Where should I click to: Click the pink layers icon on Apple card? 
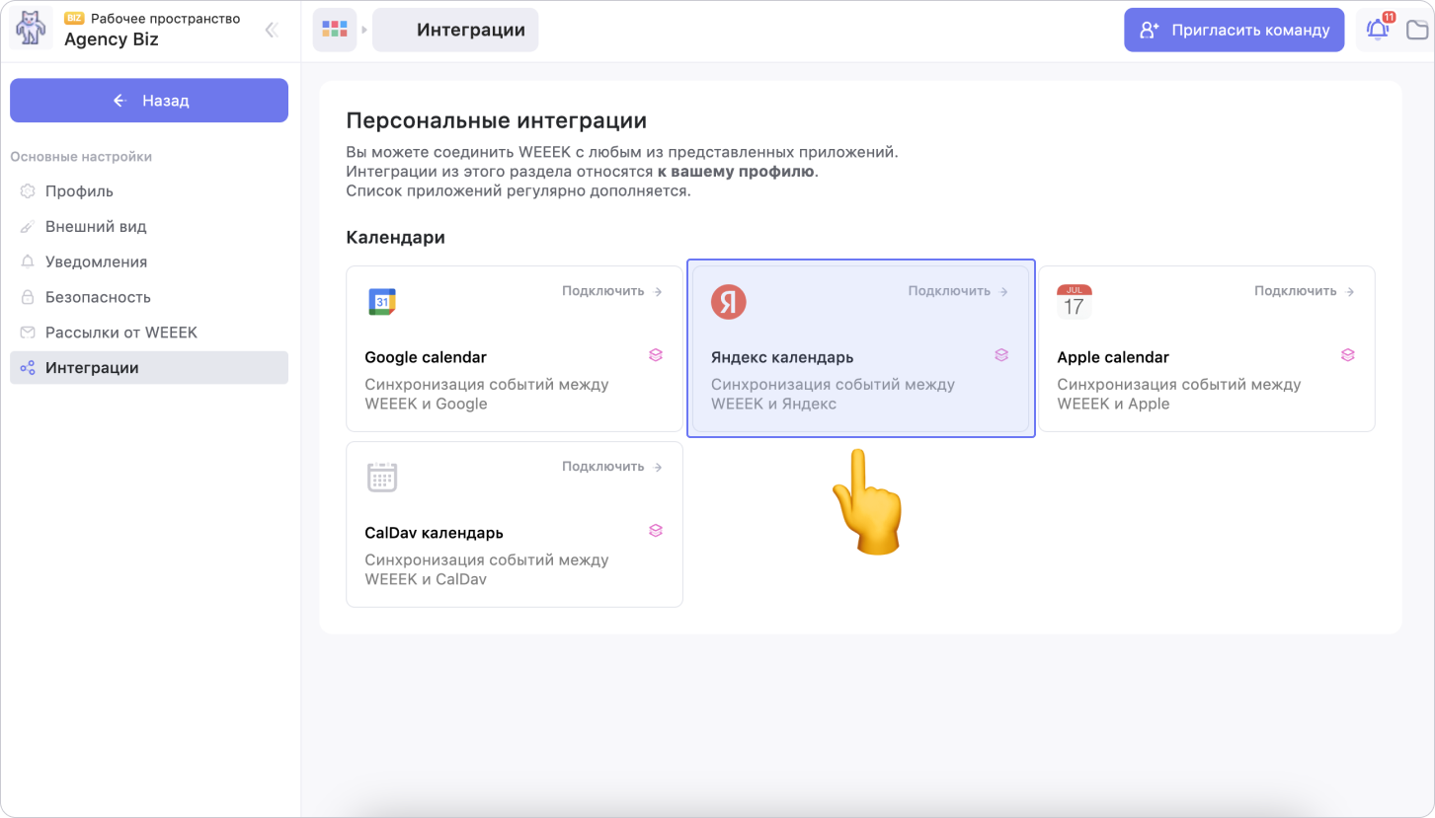[1347, 355]
